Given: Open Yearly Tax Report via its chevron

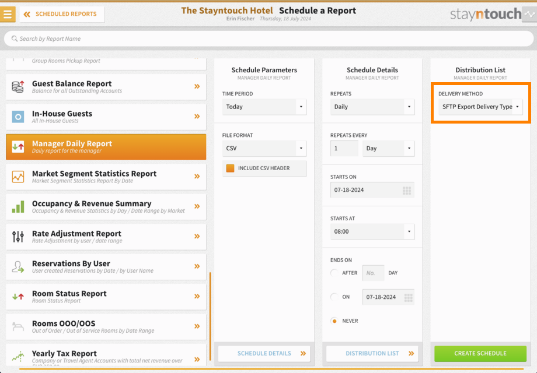Looking at the screenshot, I should [197, 360].
